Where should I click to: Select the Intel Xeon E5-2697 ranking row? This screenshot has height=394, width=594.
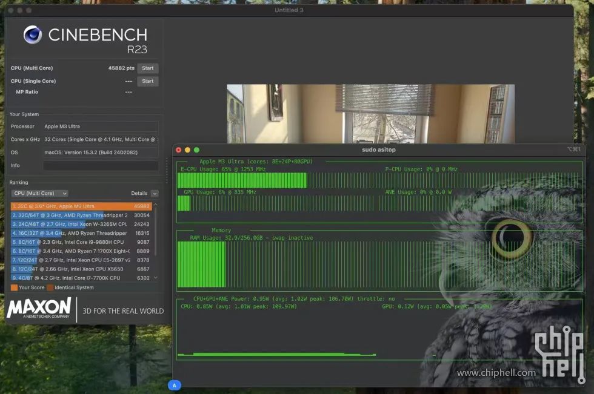pyautogui.click(x=81, y=260)
